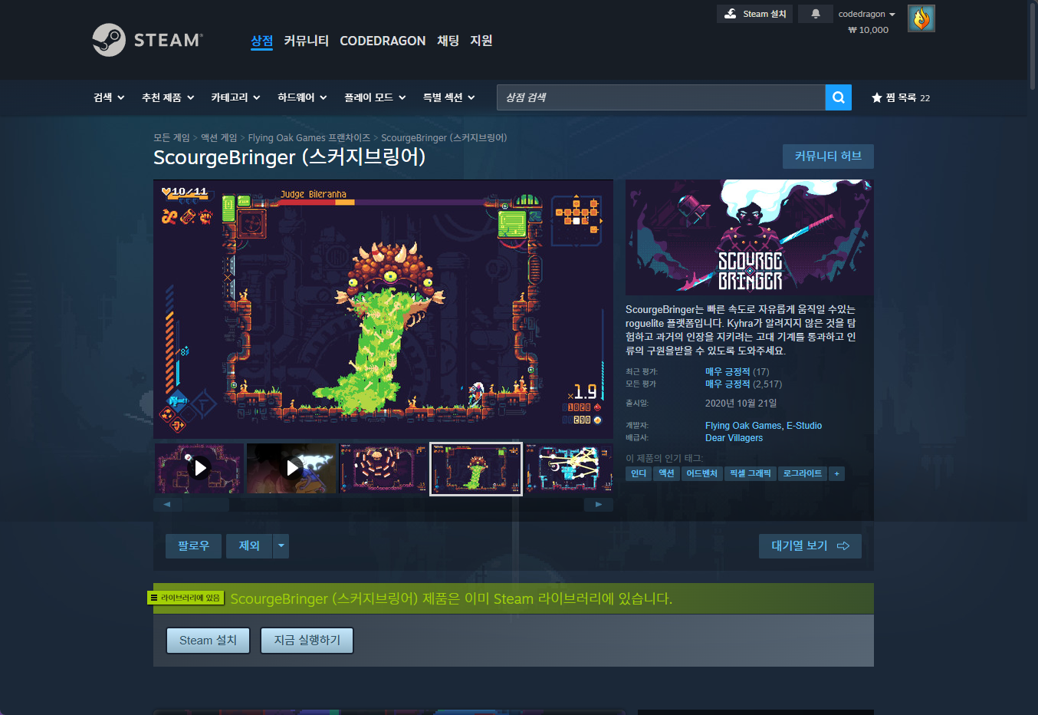Go to the 상점 tab
This screenshot has width=1038, height=715.
coord(262,41)
